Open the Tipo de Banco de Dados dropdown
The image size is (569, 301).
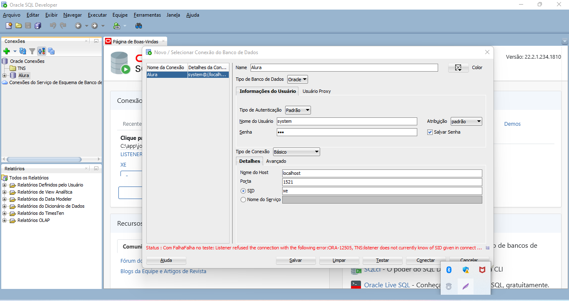coord(298,79)
